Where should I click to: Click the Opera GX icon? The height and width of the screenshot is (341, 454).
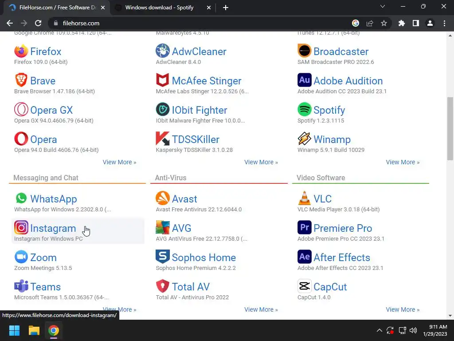coord(21,109)
